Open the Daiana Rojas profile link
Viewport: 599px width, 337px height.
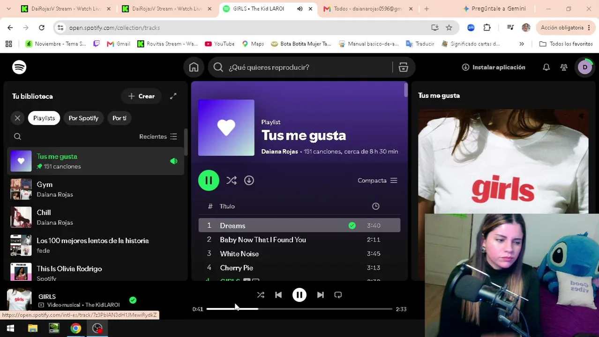point(279,152)
